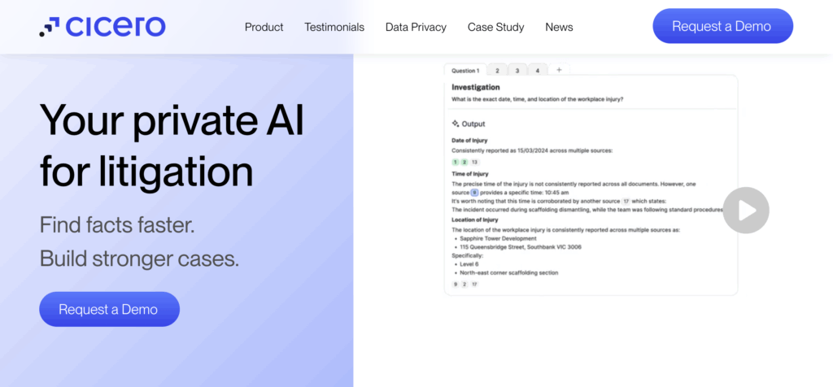Navigate to Case Study
The image size is (833, 387).
pos(495,27)
